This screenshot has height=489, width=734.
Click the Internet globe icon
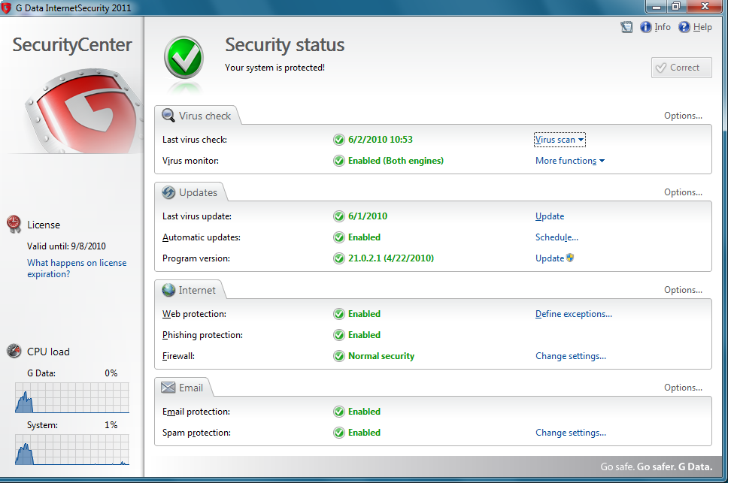click(x=168, y=290)
